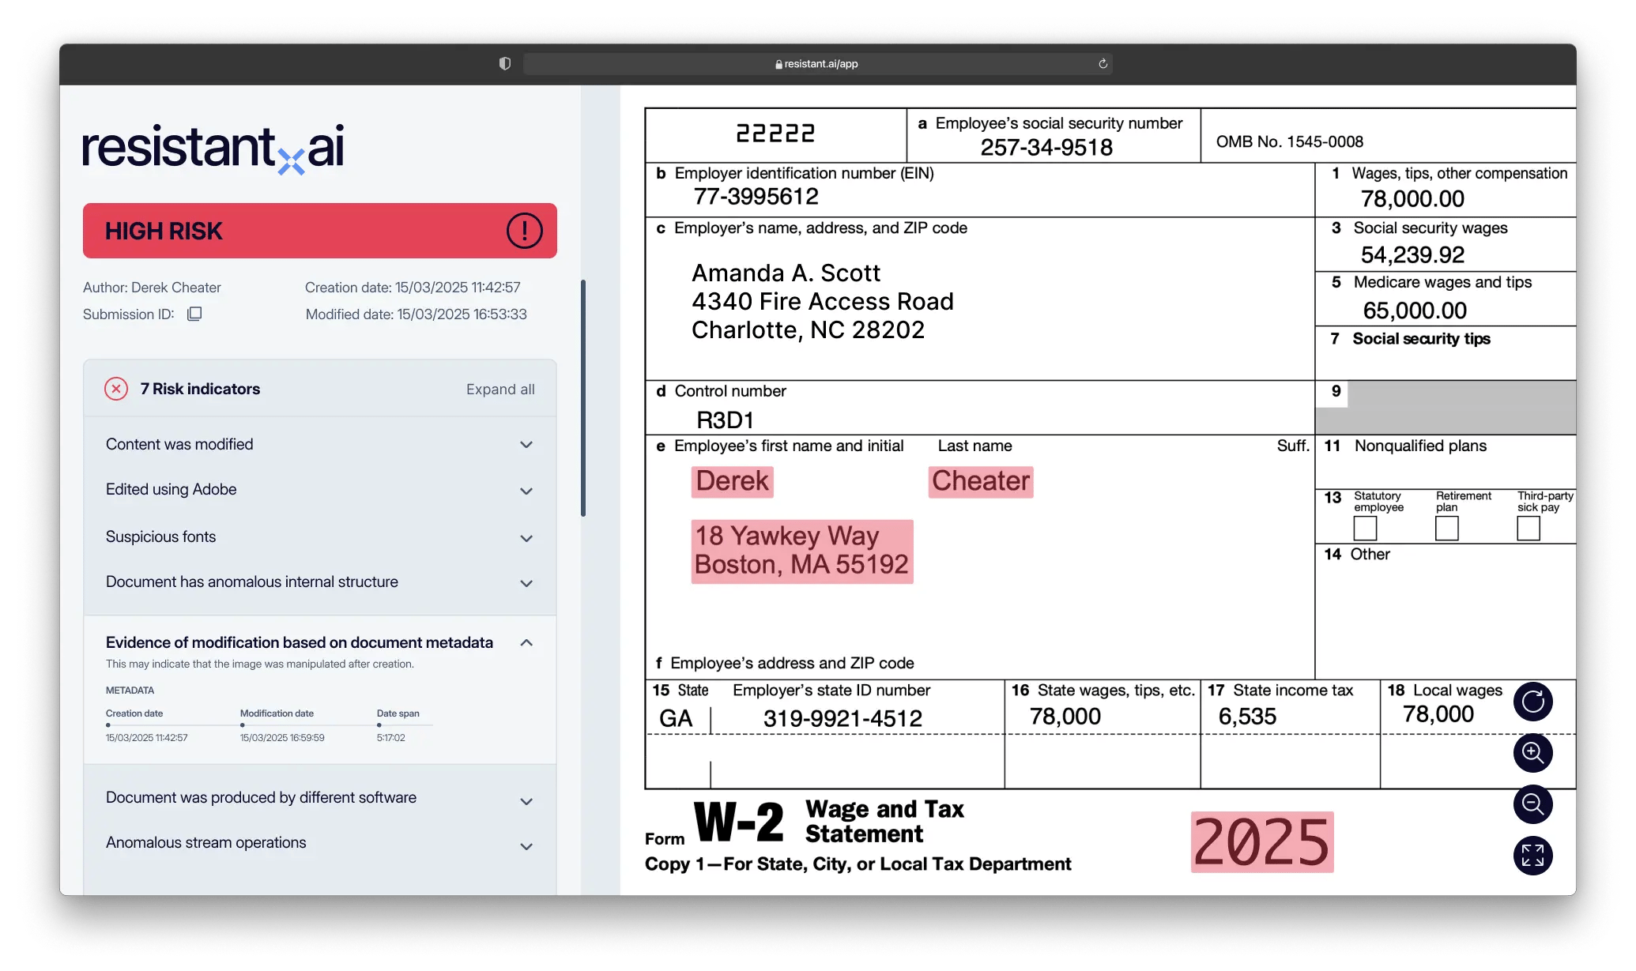Click the OMB No. 1545-0008 text

pos(1289,141)
